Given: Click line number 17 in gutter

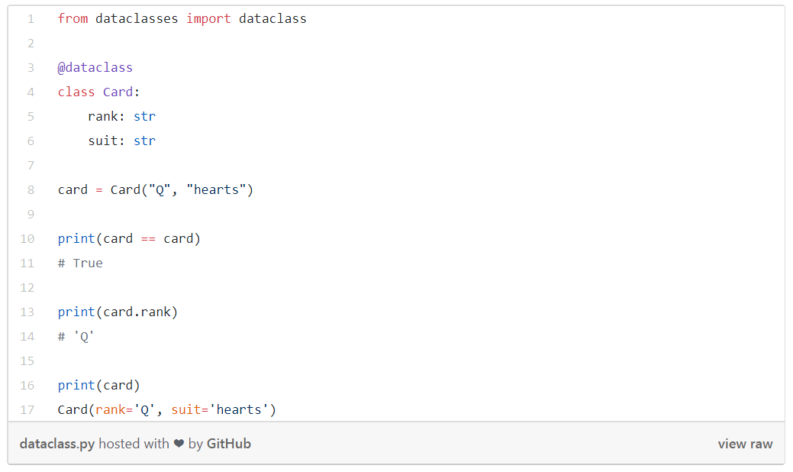Looking at the screenshot, I should coord(27,410).
